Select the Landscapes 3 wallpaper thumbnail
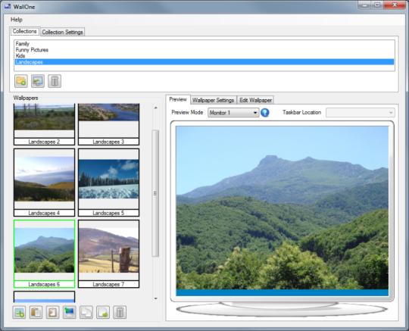The image size is (409, 331). click(108, 124)
